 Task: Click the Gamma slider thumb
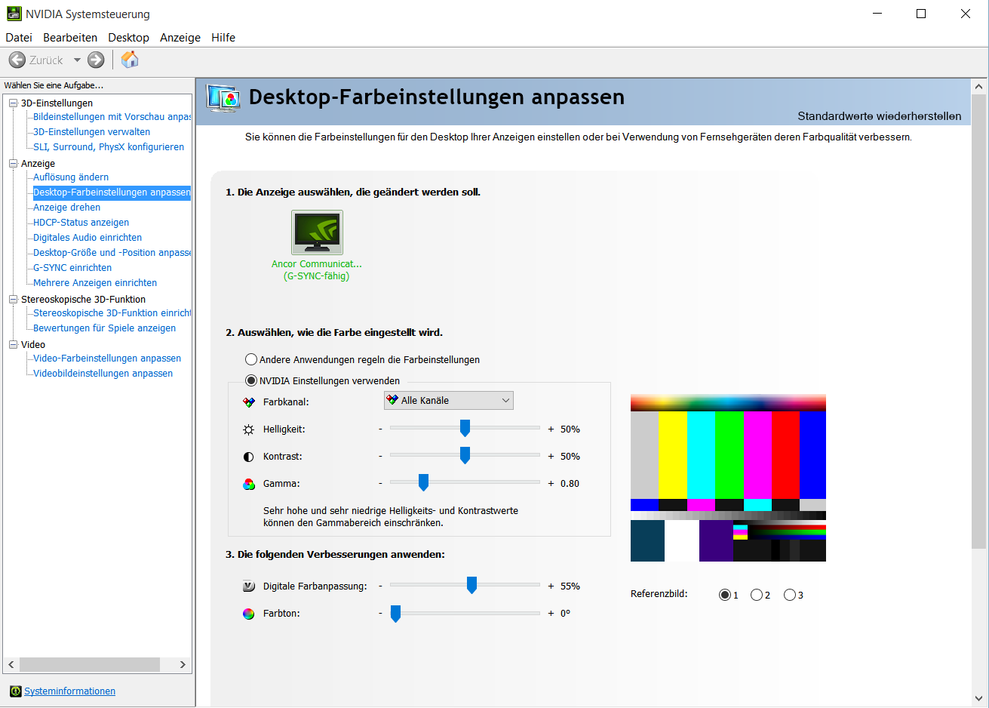coord(423,482)
